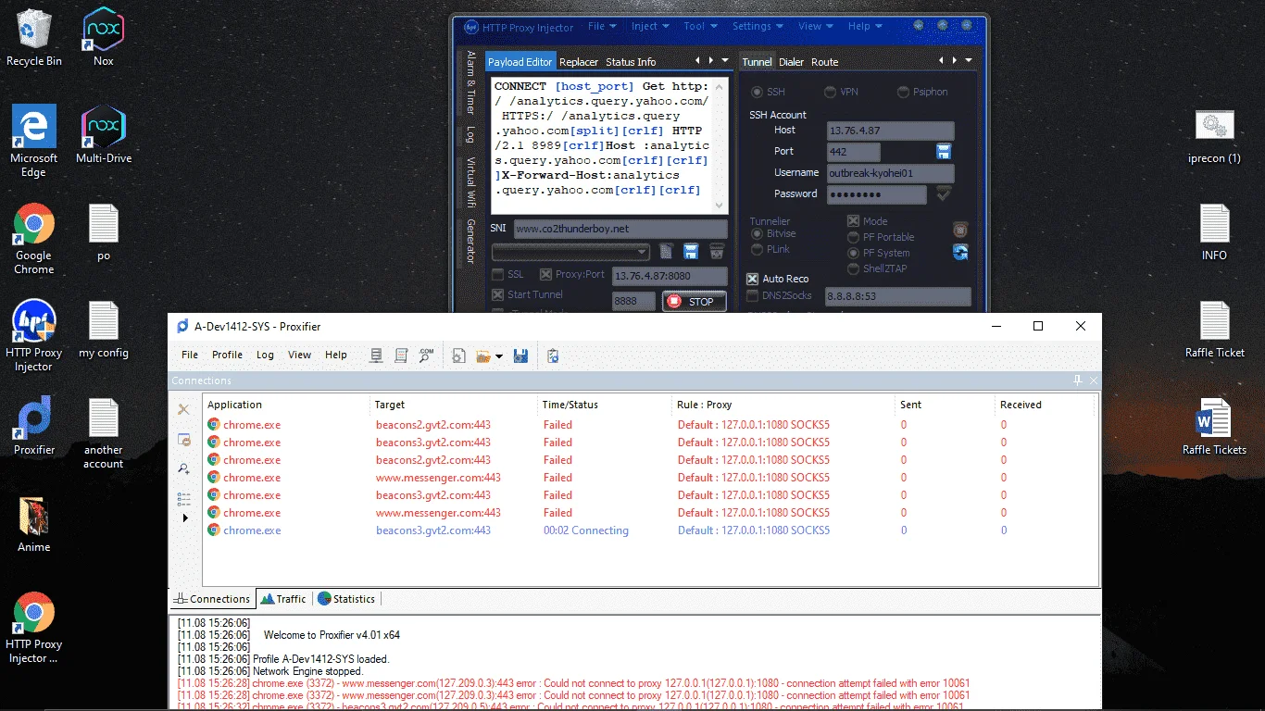The height and width of the screenshot is (711, 1265).
Task: Sort connections by the Received column header
Action: coord(1046,405)
